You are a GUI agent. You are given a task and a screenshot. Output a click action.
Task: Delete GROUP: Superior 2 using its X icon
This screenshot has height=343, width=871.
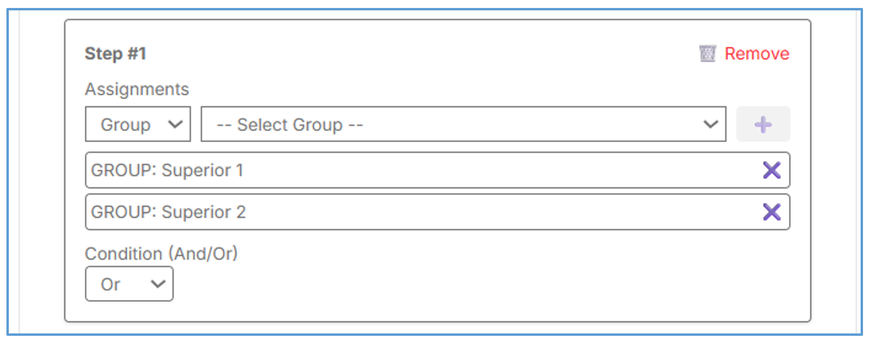pyautogui.click(x=772, y=211)
